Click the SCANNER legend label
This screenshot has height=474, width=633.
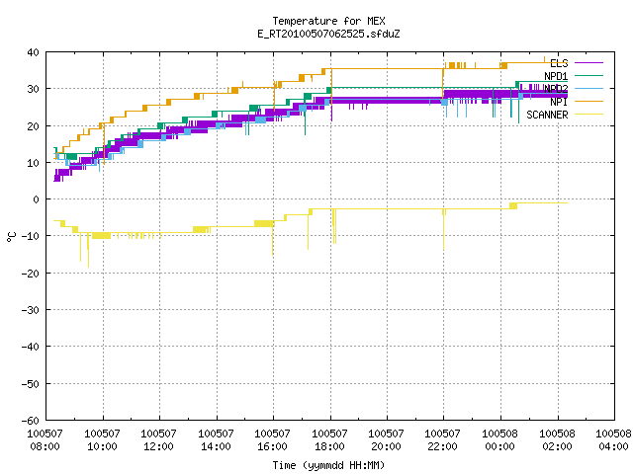(x=547, y=115)
